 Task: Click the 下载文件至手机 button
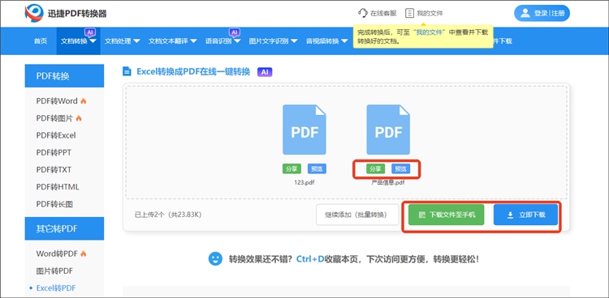447,215
